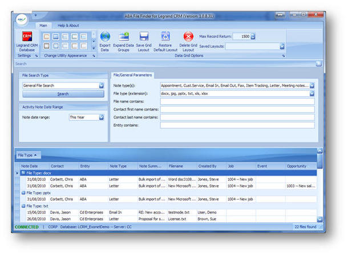Open the Data Grid Options dialog launcher
The width and height of the screenshot is (348, 255).
tap(284, 56)
